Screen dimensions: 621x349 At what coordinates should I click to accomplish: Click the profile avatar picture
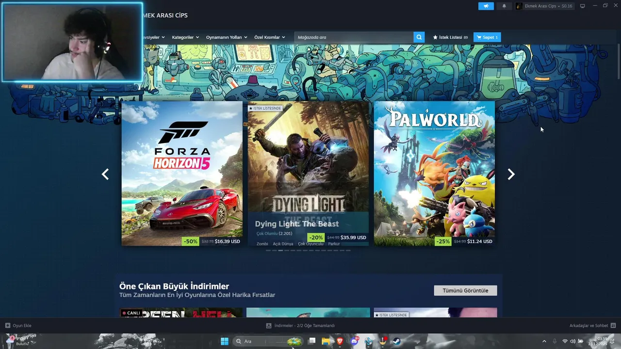[x=519, y=6]
